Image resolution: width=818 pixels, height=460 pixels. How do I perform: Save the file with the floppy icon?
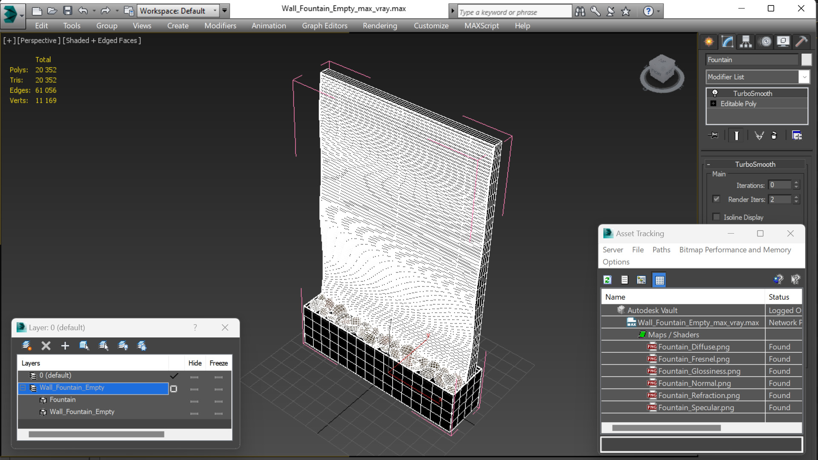point(67,11)
